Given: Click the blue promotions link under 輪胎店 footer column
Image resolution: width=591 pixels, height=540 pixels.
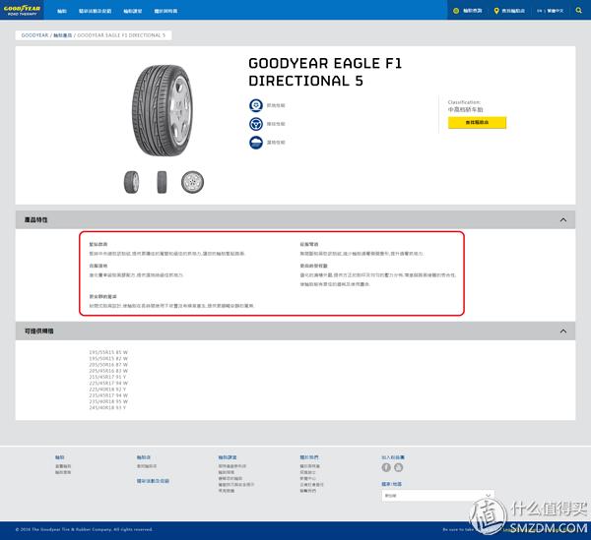Looking at the screenshot, I should coord(153,481).
